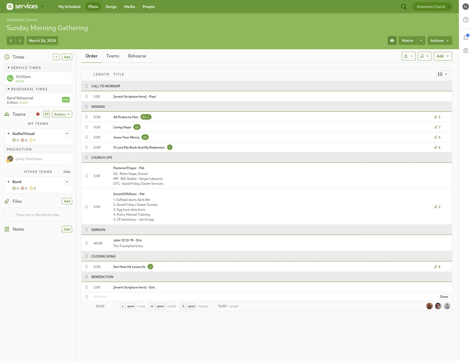
Task: Collapse the Audio/Visual team
Action: [9, 134]
